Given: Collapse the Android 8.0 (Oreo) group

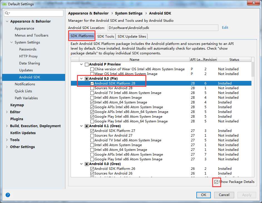Looking at the screenshot, I should (x=81, y=164).
